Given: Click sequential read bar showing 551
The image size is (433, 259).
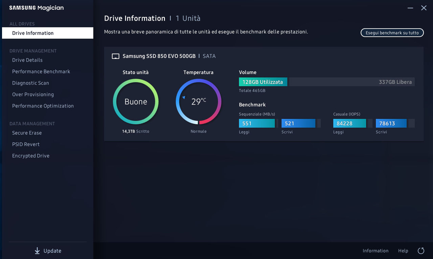Looking at the screenshot, I should coord(257,123).
